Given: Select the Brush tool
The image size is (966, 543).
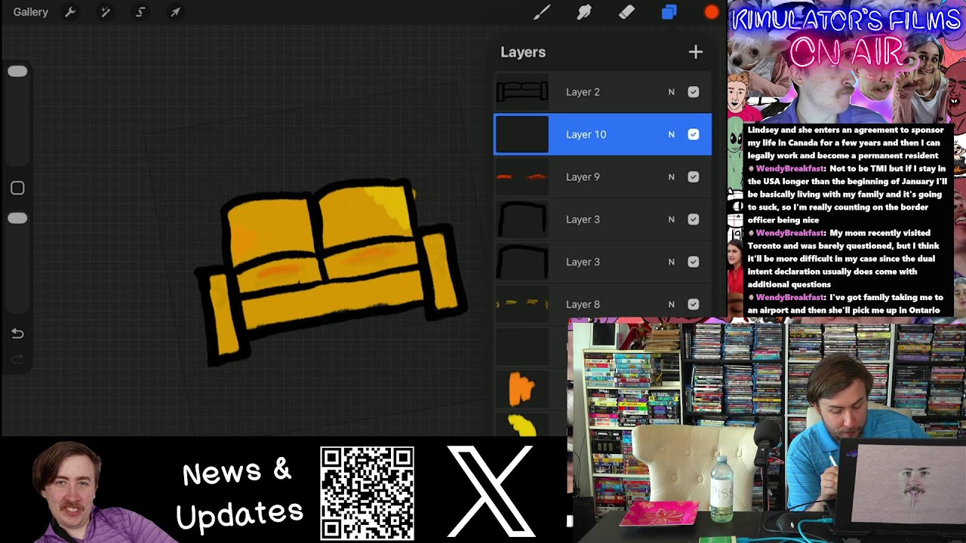Looking at the screenshot, I should pyautogui.click(x=542, y=12).
